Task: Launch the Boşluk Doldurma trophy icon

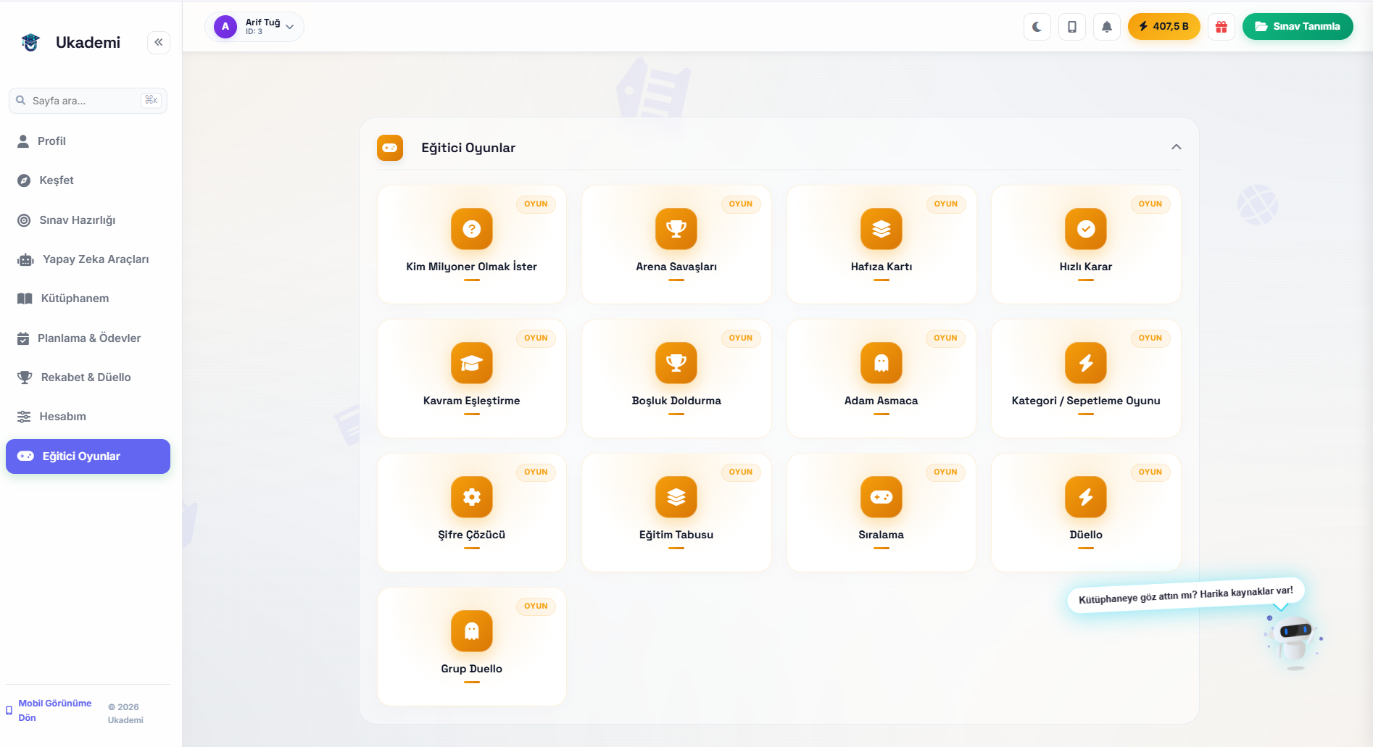Action: pos(676,363)
